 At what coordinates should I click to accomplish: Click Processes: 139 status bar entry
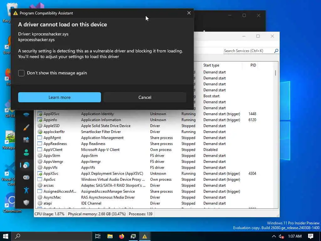[x=140, y=214]
